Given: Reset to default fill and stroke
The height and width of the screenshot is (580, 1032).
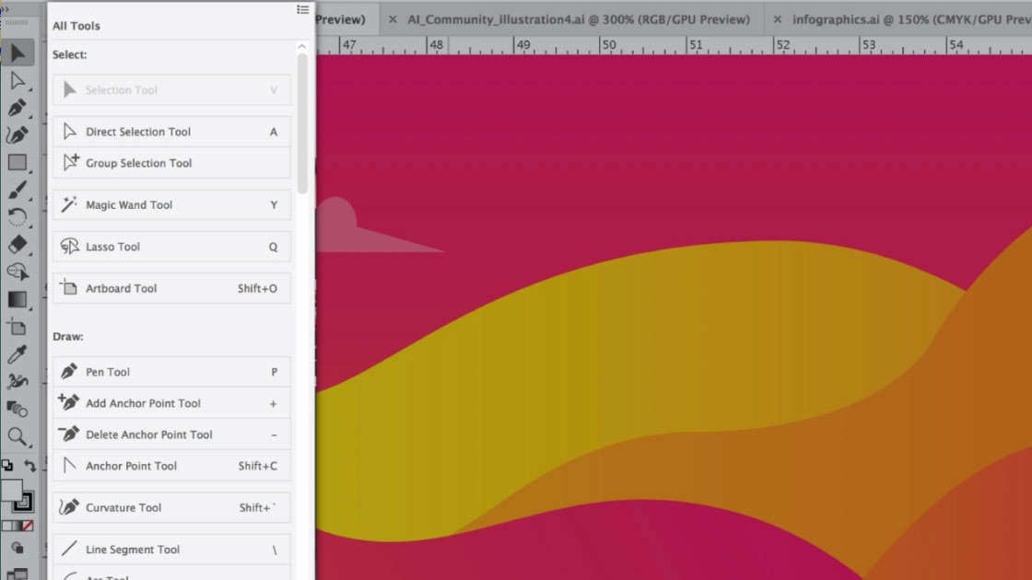Looking at the screenshot, I should [x=7, y=466].
